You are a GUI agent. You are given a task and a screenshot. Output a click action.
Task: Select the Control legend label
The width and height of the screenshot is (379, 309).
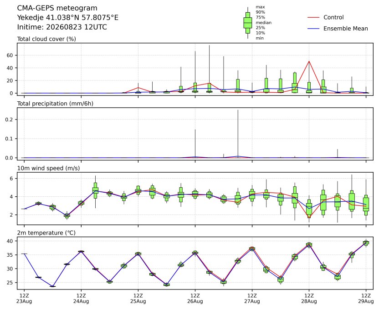[x=333, y=17]
